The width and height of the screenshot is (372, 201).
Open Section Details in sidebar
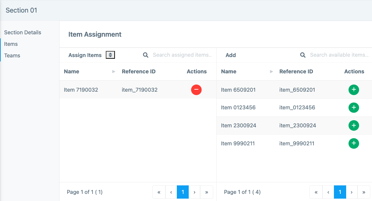pyautogui.click(x=22, y=33)
